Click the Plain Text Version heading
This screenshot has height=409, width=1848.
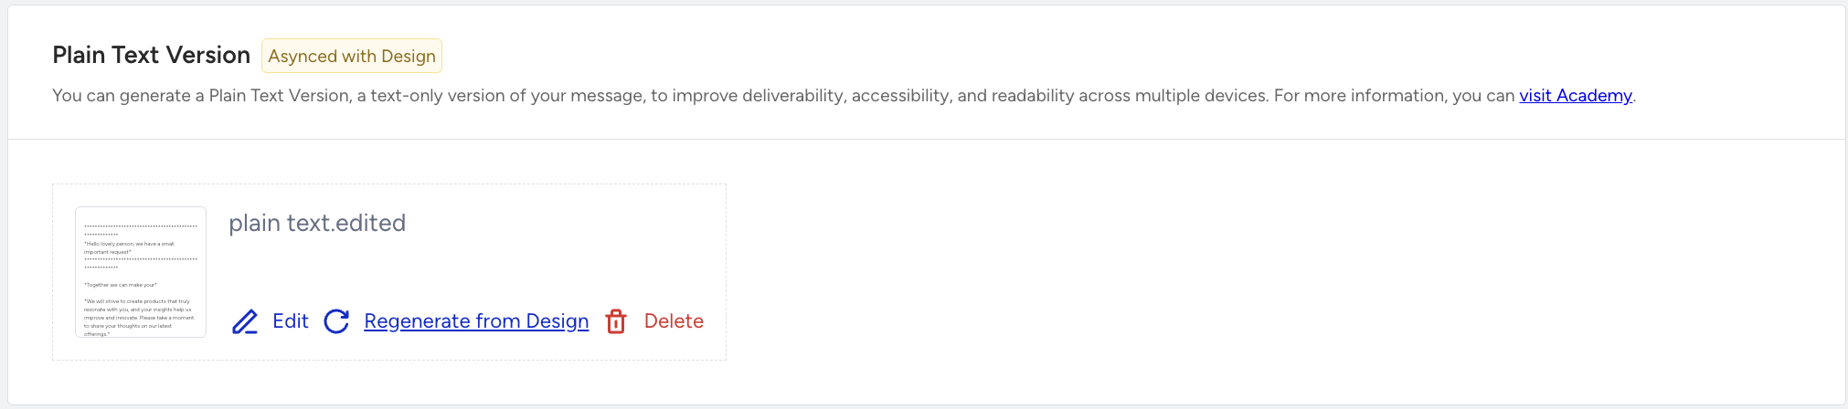[151, 55]
